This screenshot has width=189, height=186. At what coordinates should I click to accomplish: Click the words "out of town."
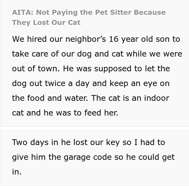click(x=36, y=69)
